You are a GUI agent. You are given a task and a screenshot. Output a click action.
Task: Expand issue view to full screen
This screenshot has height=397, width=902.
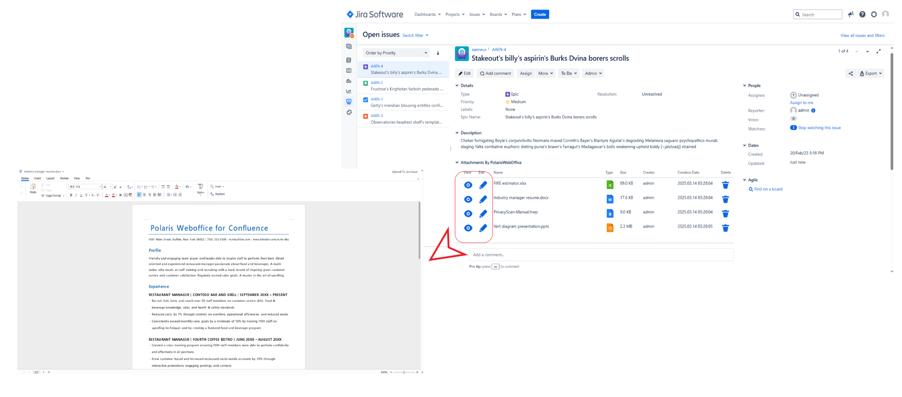(x=879, y=51)
